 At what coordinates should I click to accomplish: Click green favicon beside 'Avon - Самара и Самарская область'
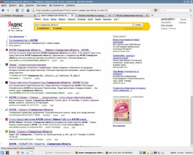tap(7, 131)
